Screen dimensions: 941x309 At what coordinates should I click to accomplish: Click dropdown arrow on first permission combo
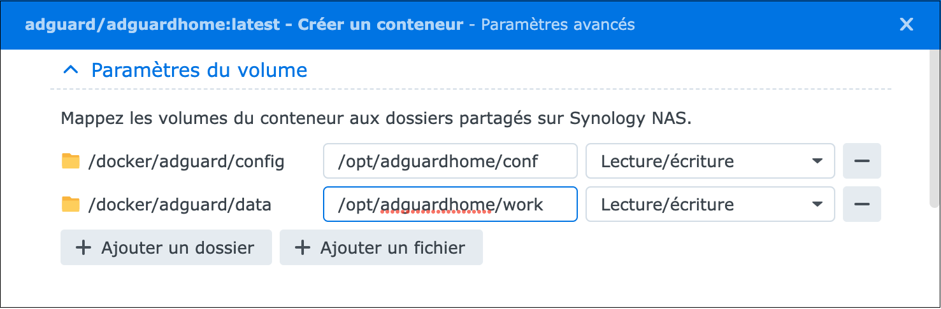pos(817,161)
